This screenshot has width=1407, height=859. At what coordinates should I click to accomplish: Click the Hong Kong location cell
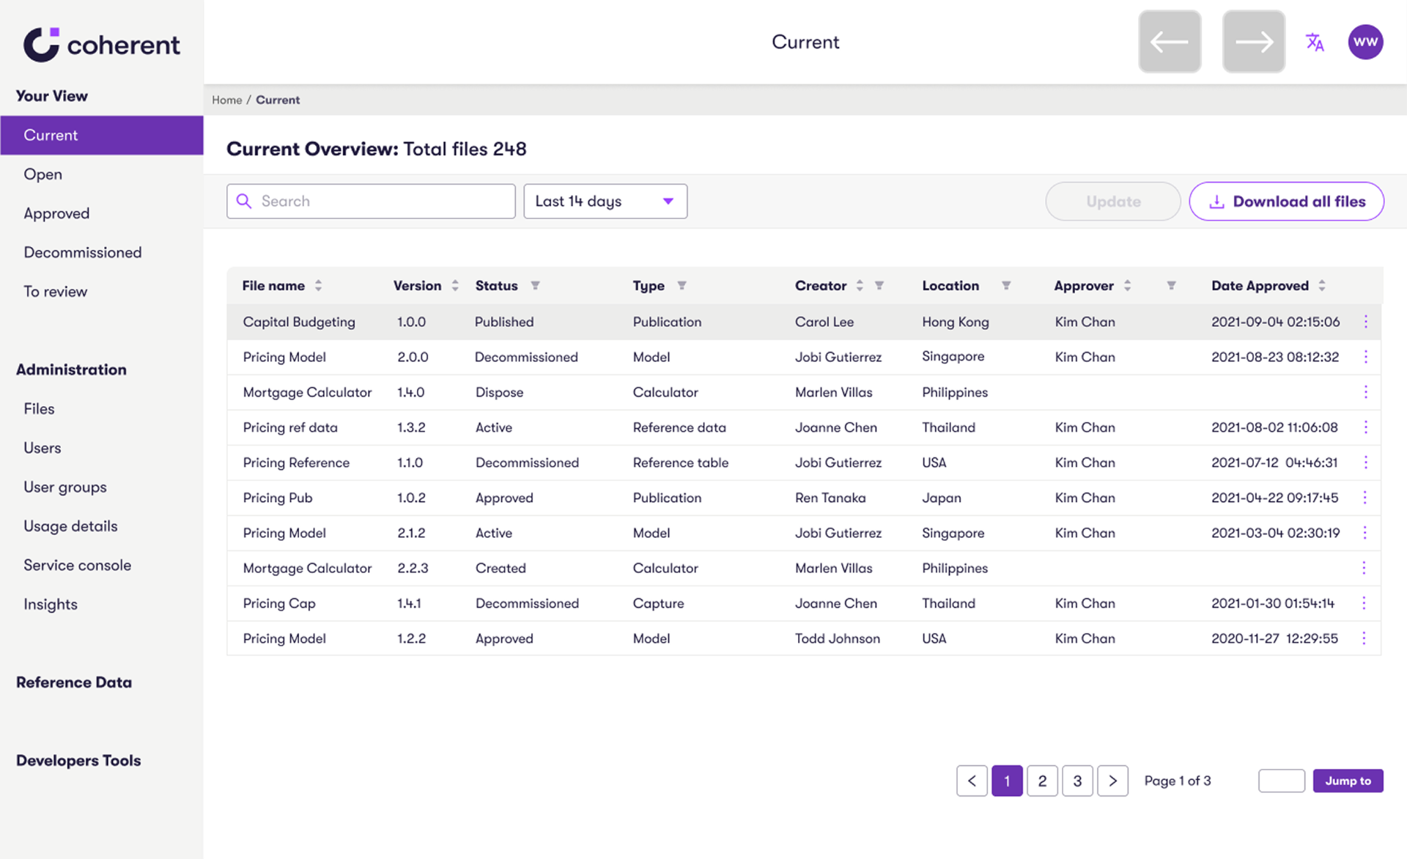(x=956, y=322)
